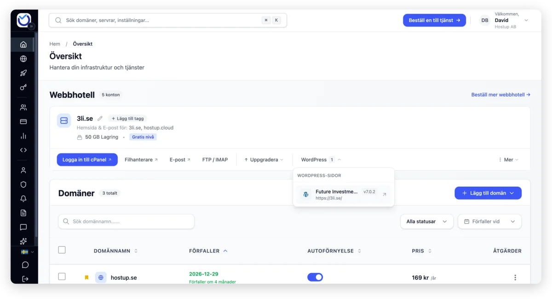
Task: Focus the search field for domains, servers, settings
Action: tap(167, 20)
